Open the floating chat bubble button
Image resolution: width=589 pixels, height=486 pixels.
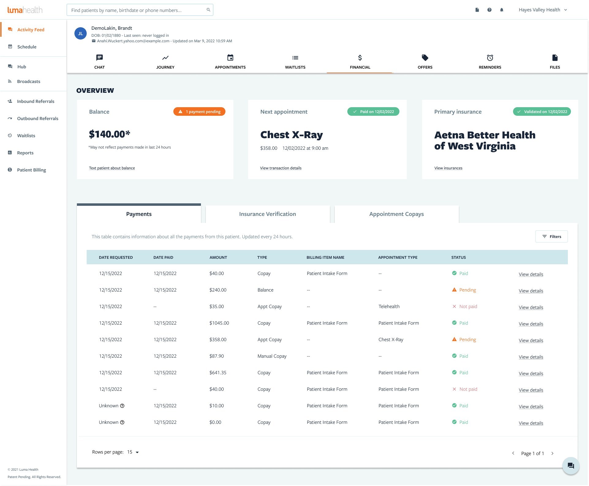tap(571, 466)
